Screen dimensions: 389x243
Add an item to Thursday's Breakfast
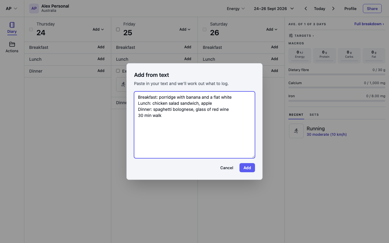101,47
